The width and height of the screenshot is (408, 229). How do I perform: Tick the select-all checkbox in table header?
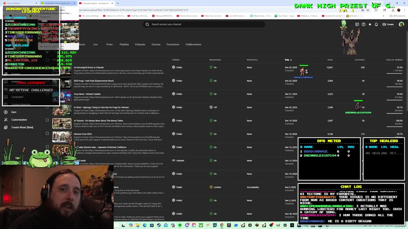coord(47,59)
